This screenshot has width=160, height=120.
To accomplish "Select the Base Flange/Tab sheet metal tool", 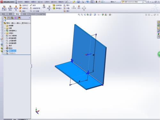I will pyautogui.click(x=4, y=8).
